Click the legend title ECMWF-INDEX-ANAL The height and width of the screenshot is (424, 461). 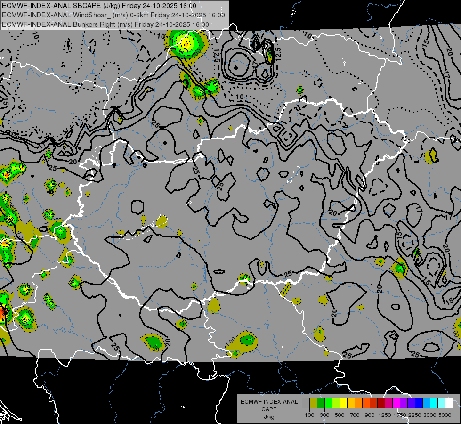click(269, 402)
